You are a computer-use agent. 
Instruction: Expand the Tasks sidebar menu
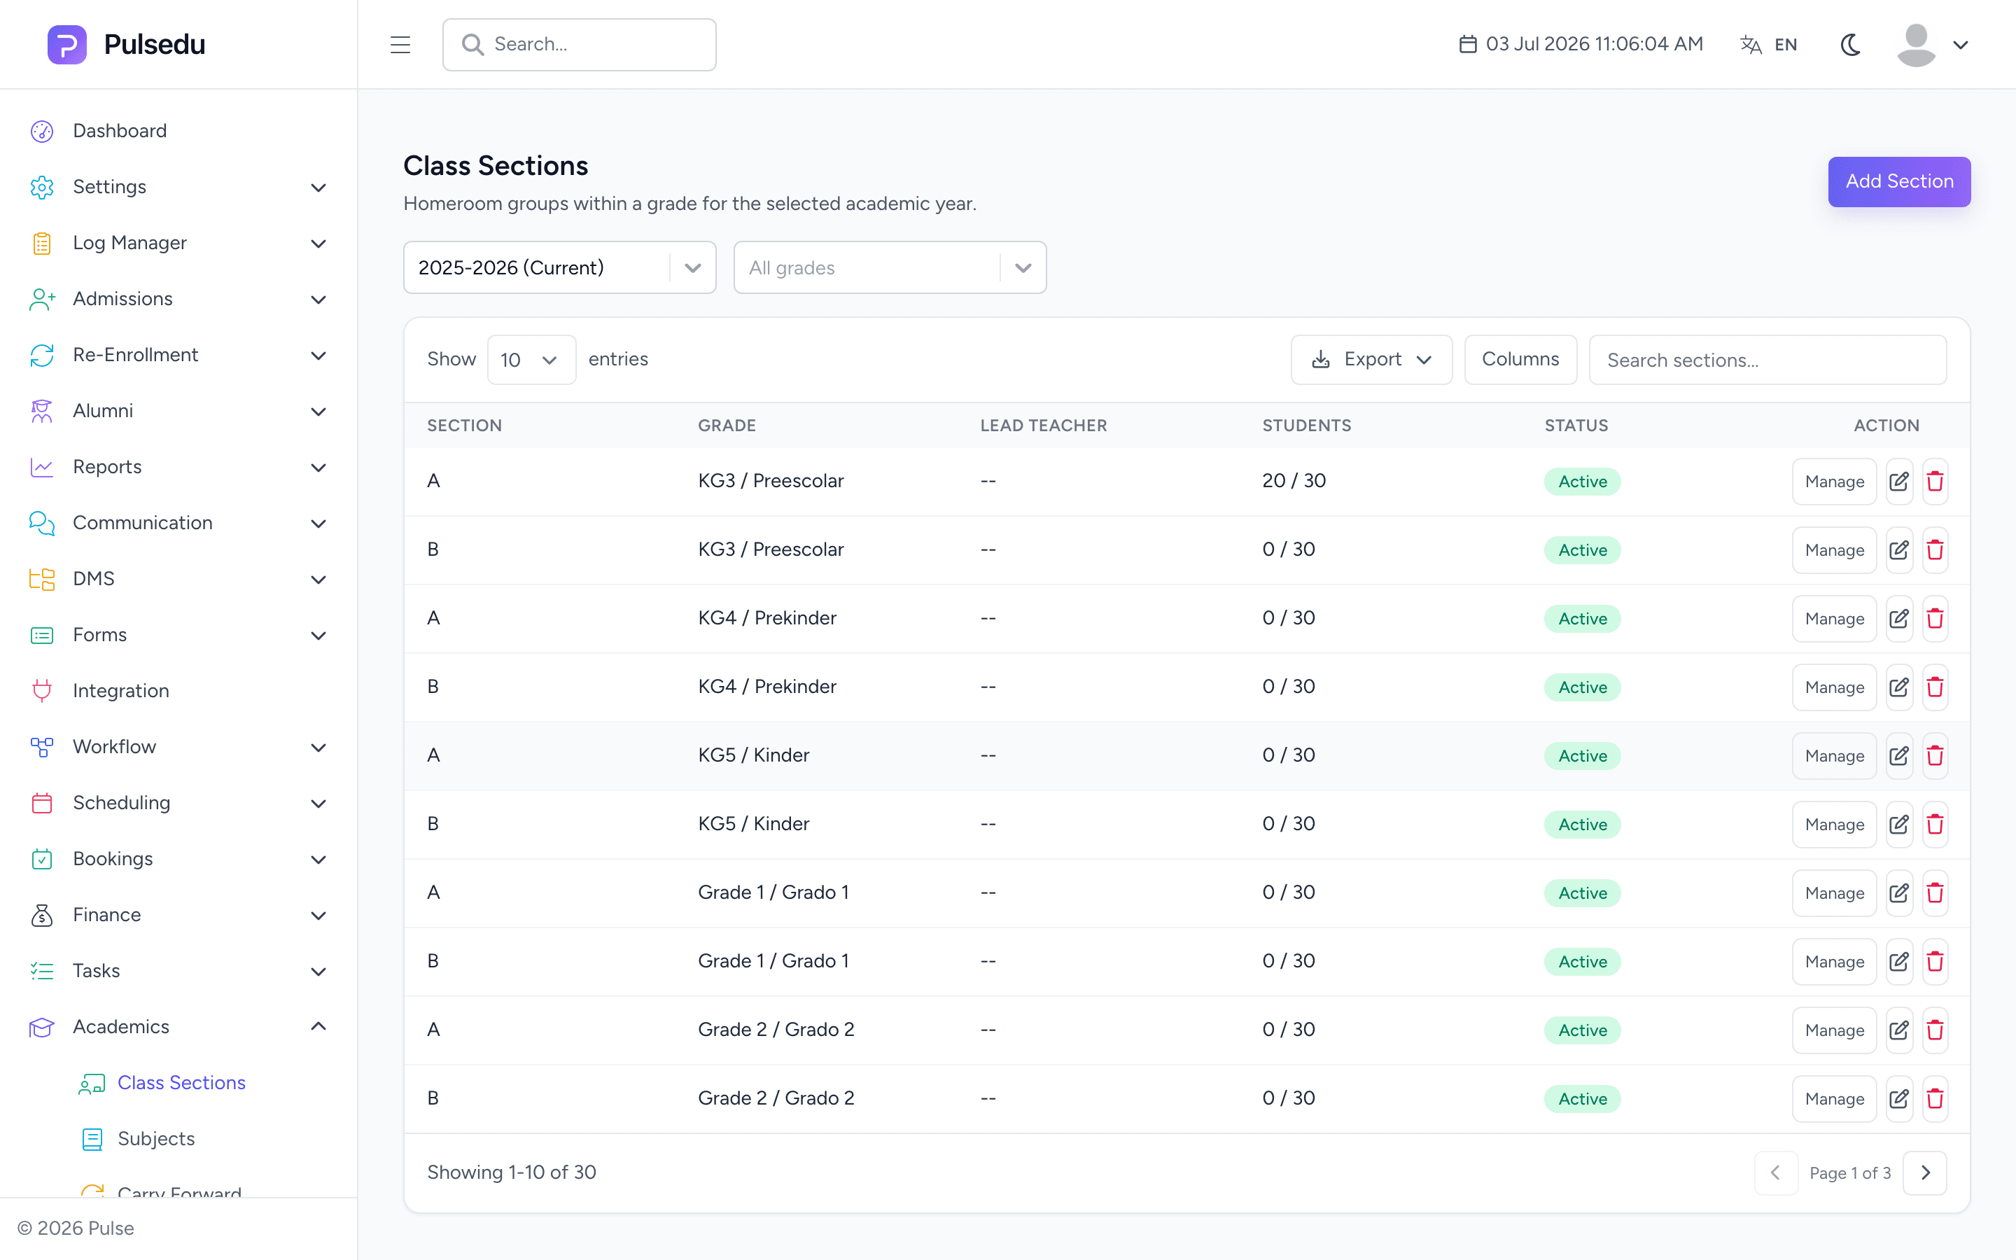click(x=178, y=971)
